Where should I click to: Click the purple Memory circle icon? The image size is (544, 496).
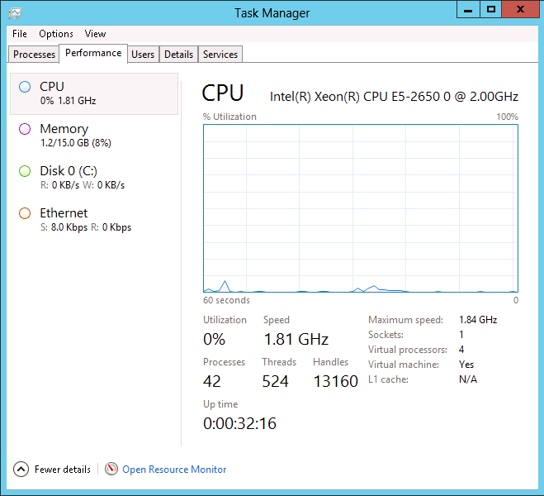[24, 129]
